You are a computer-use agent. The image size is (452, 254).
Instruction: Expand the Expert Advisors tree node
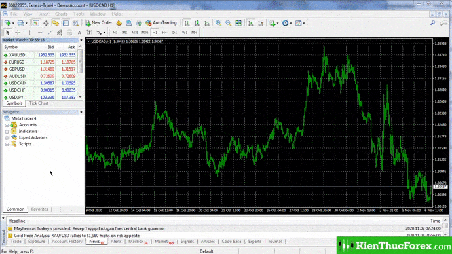tap(7, 137)
